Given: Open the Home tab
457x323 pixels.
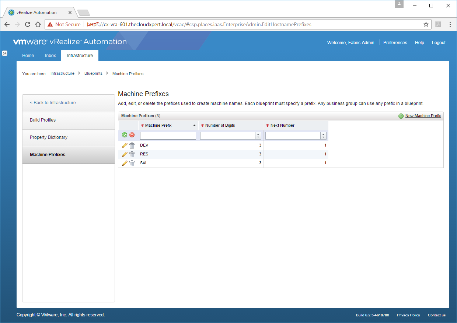Looking at the screenshot, I should [28, 56].
